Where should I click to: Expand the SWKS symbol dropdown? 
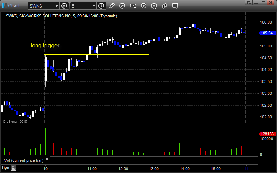56,6
